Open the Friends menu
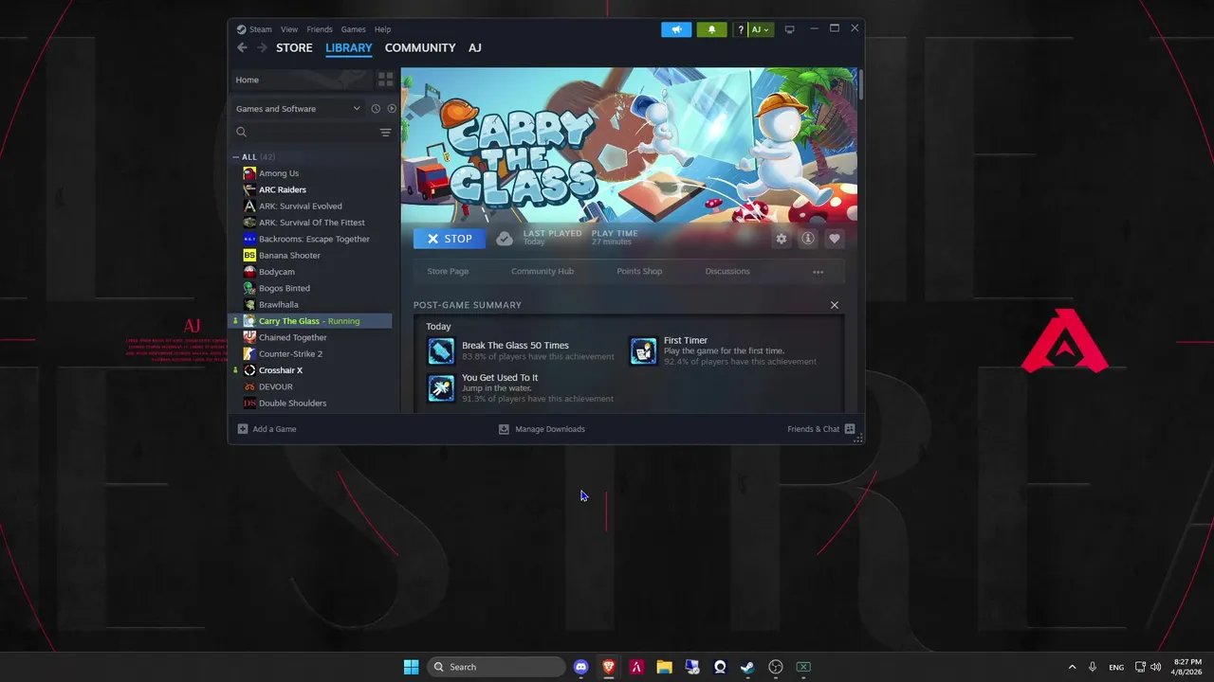The height and width of the screenshot is (682, 1214). pos(320,29)
